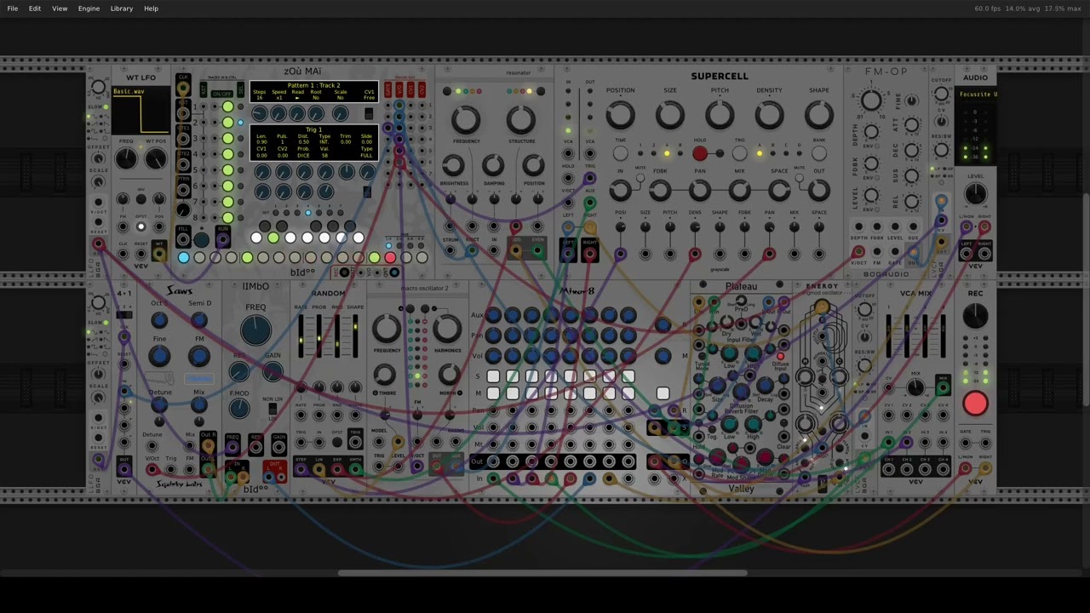Open the Focusrite audio device selector

coord(976,95)
